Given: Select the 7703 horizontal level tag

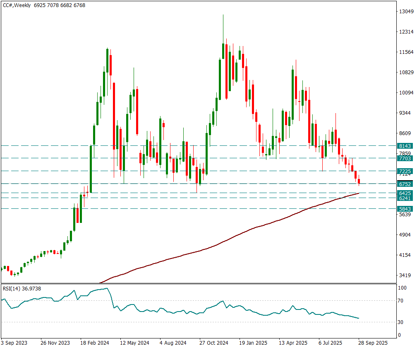Looking at the screenshot, I should click(404, 158).
